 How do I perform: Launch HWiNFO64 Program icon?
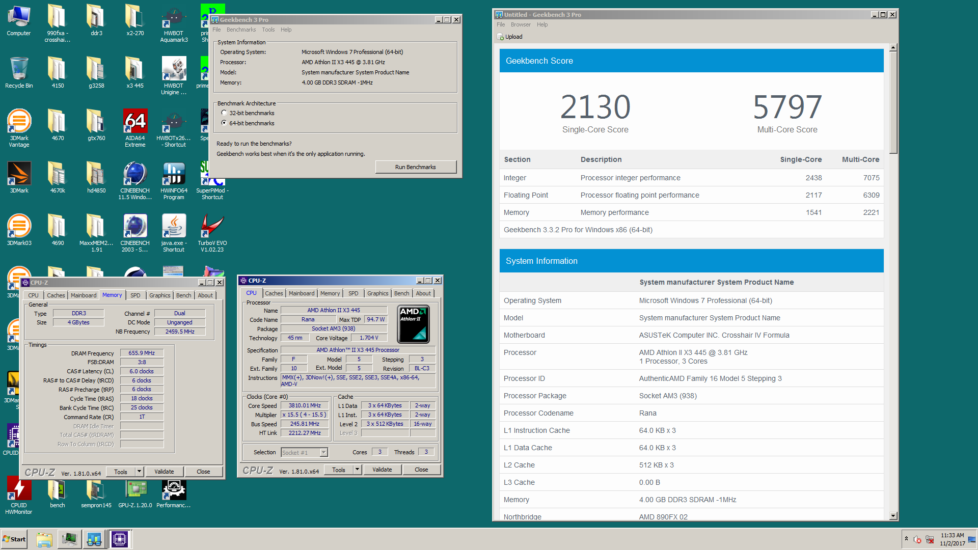pos(174,180)
